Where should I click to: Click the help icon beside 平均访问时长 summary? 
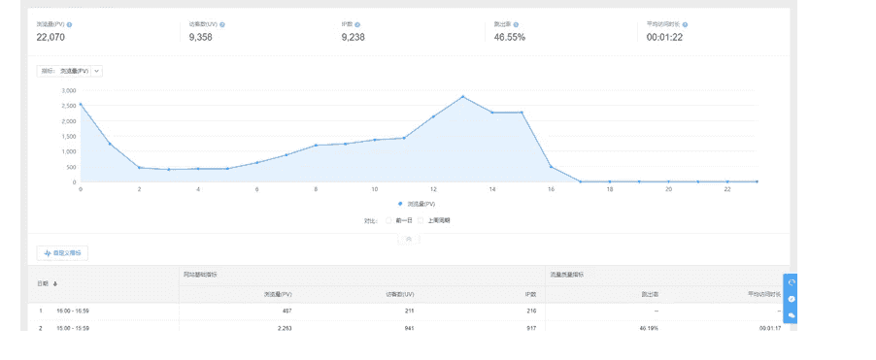click(685, 24)
